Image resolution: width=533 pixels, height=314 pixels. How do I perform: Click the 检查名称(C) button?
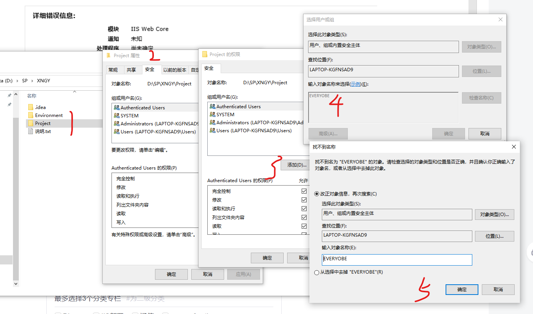(481, 98)
